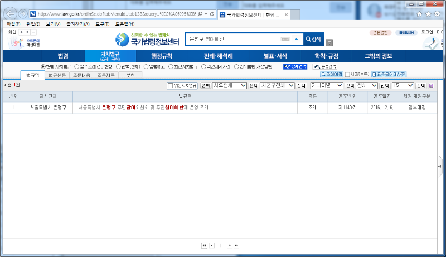Viewport: 446px width, 257px height.
Task: Open the 즐겨찾기(A) browser menu
Action: pyautogui.click(x=78, y=24)
